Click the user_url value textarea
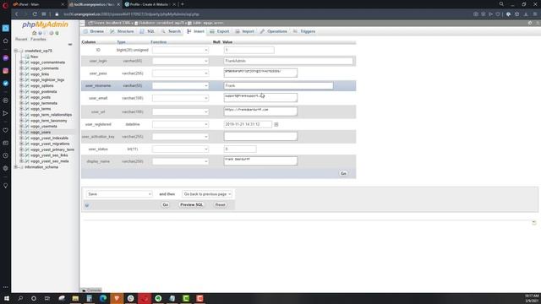541x304 pixels. pyautogui.click(x=260, y=111)
